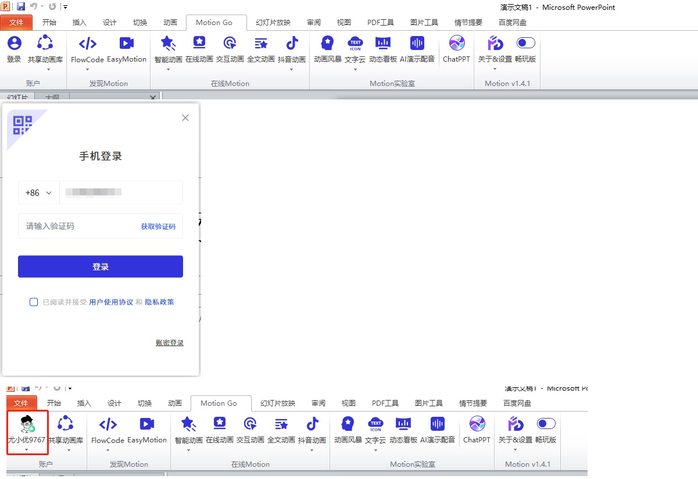
Task: Expand FlowCode dropdown arrow in lower ribbon
Action: [108, 450]
